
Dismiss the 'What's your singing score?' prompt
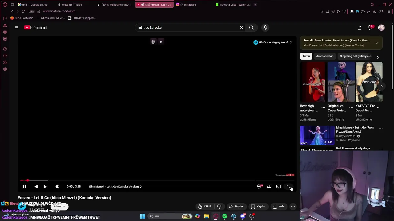coord(291,42)
